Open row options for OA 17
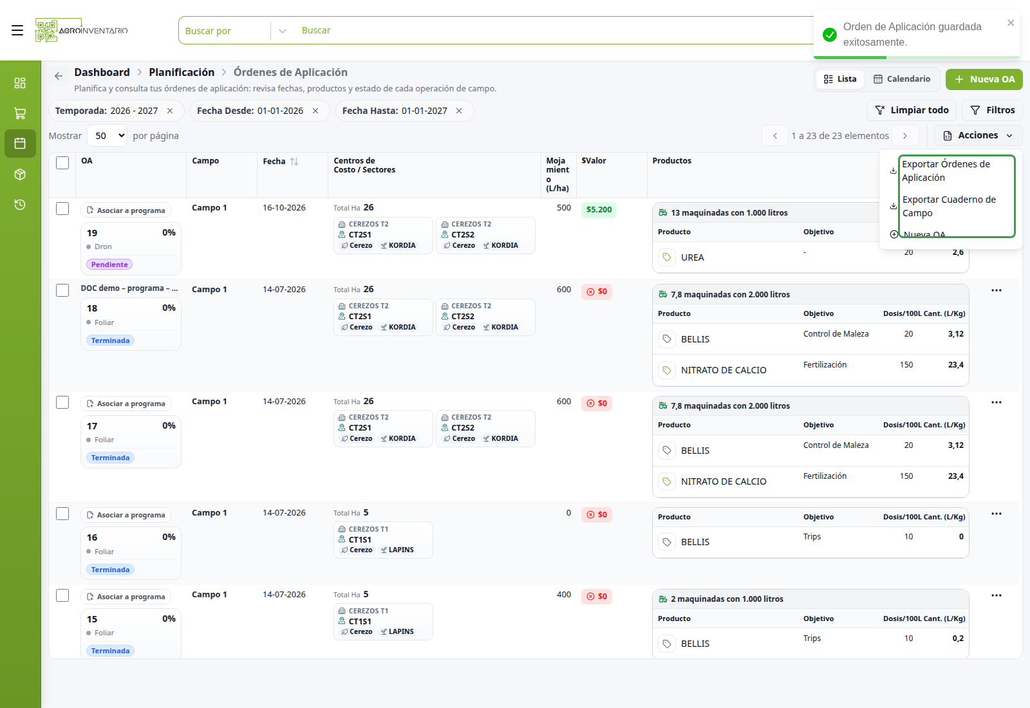The height and width of the screenshot is (708, 1030). pos(997,402)
